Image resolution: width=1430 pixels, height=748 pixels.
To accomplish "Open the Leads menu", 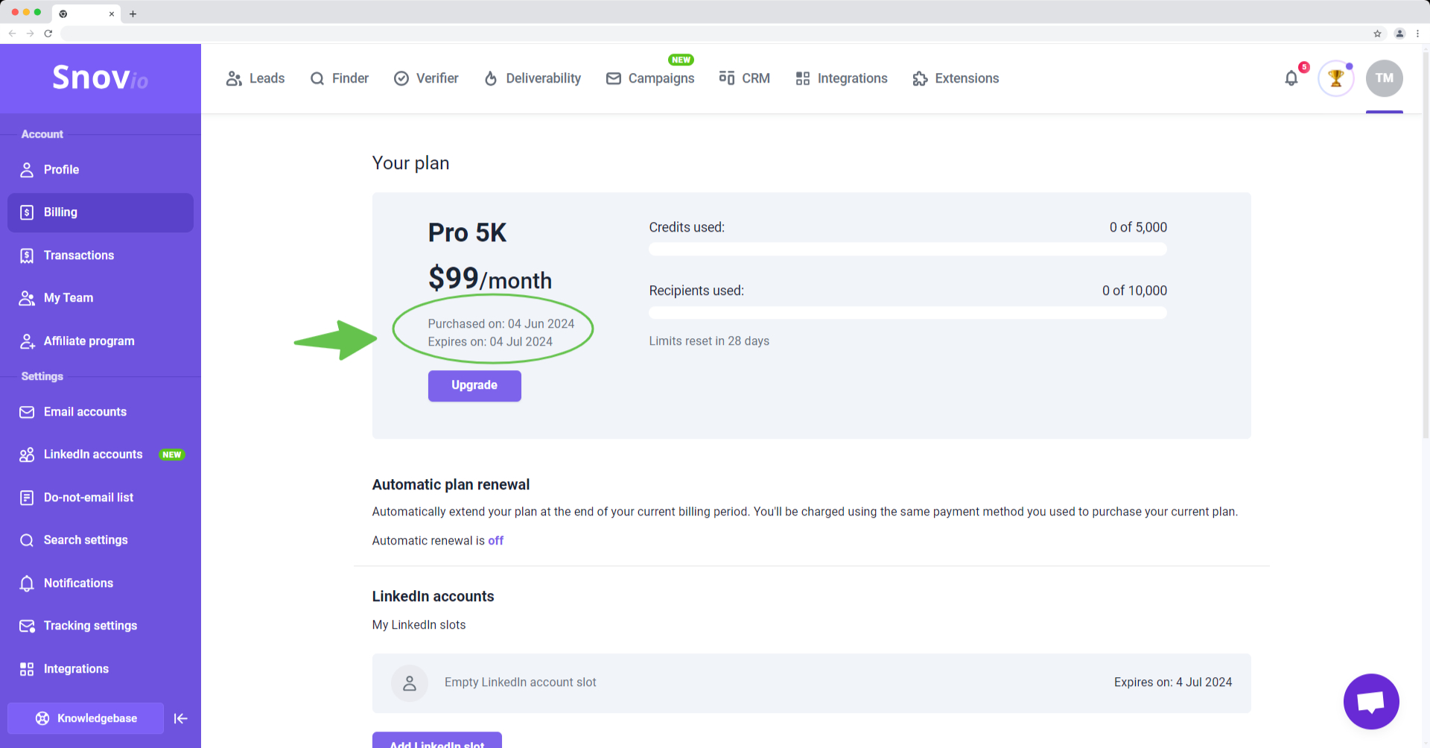I will coord(255,78).
